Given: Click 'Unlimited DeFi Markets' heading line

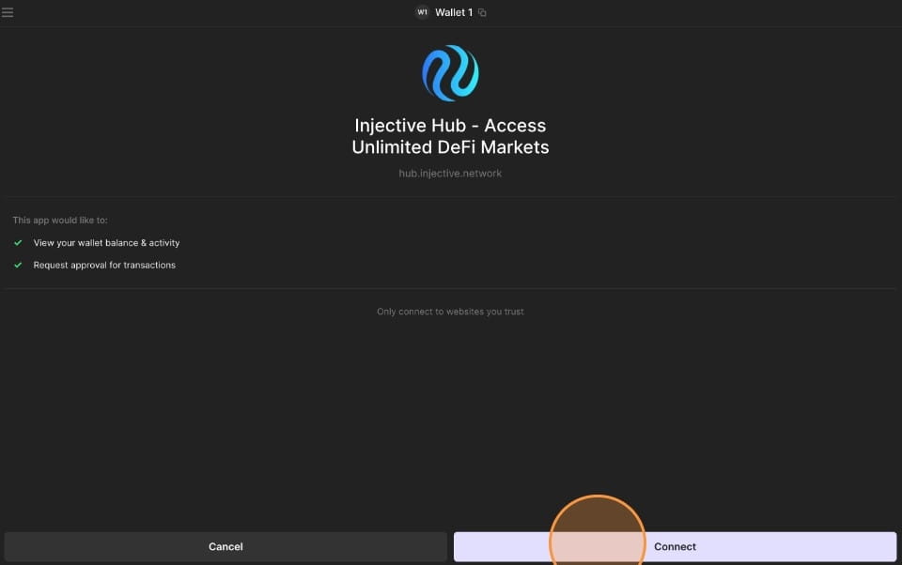Looking at the screenshot, I should (450, 147).
